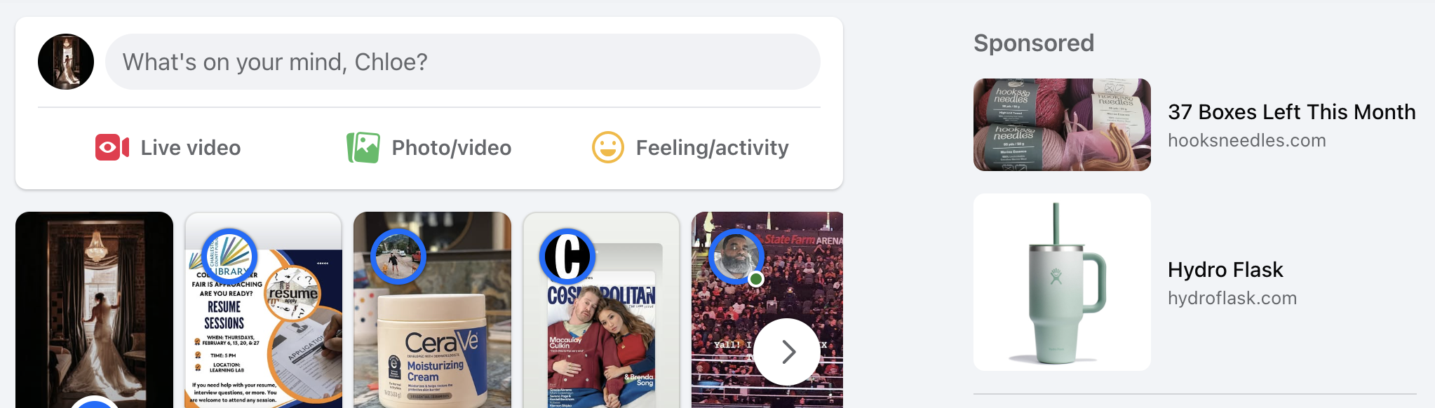This screenshot has height=408, width=1435.
Task: Click the "What's on your mind, Chloe?" field
Action: (463, 62)
